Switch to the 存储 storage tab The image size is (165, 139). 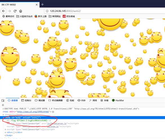(x=104, y=100)
